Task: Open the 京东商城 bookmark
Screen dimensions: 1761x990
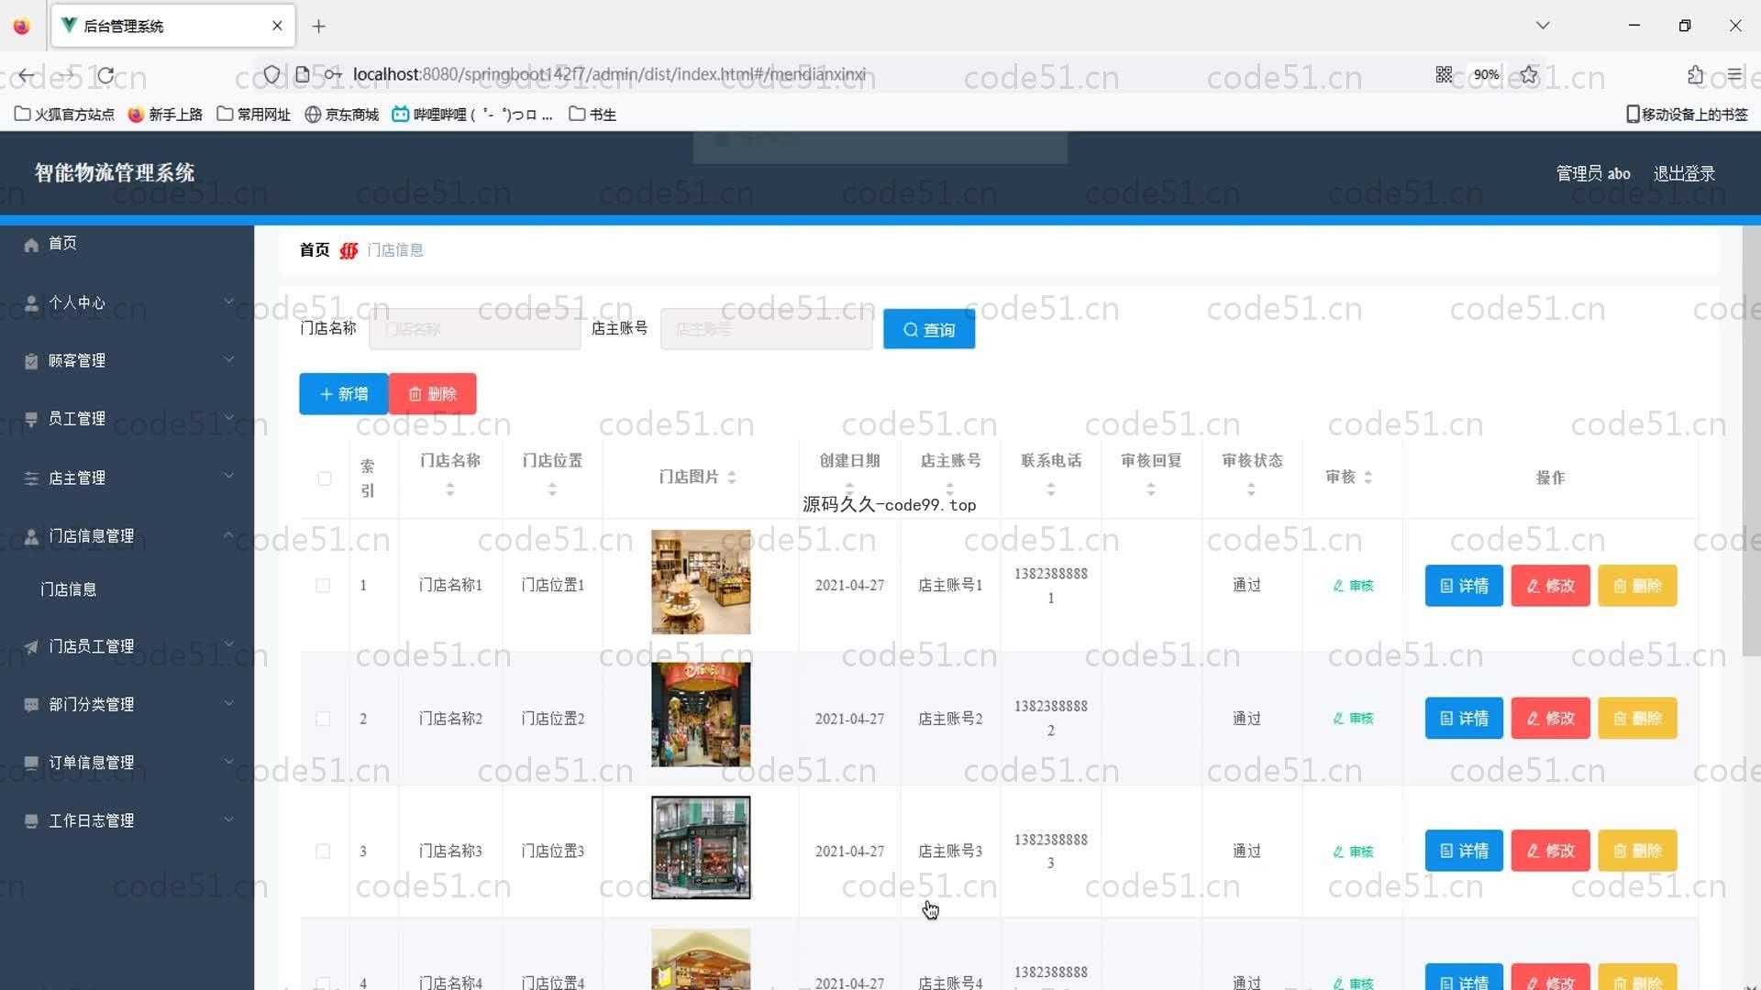Action: [x=341, y=115]
